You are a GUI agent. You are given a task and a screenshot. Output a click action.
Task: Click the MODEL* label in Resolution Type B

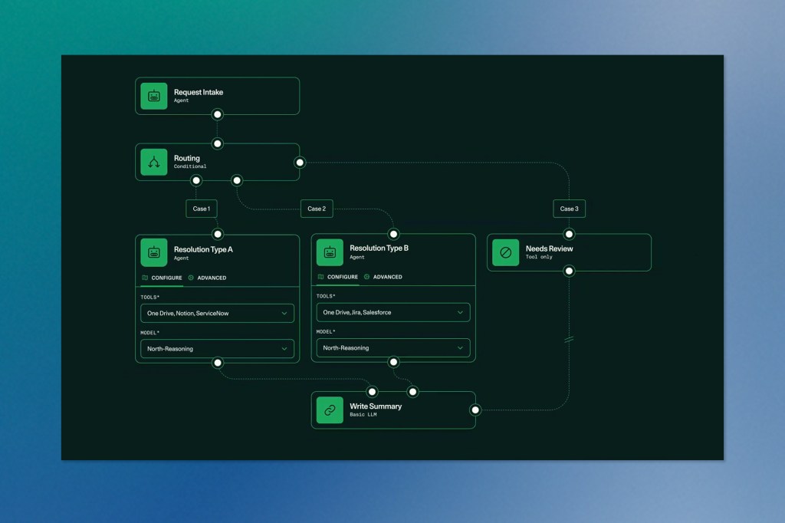[x=326, y=331]
